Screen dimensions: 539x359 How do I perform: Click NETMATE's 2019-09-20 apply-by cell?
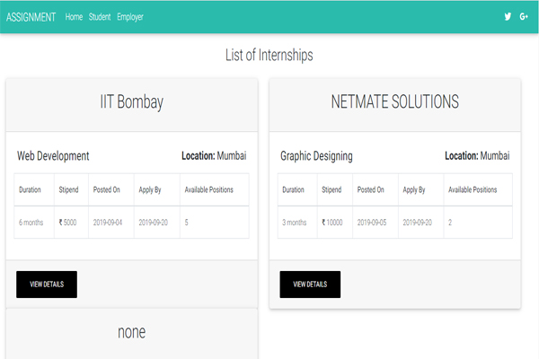tap(420, 223)
